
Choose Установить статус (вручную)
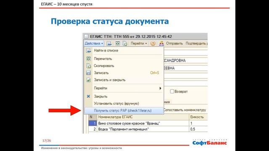click(x=124, y=104)
